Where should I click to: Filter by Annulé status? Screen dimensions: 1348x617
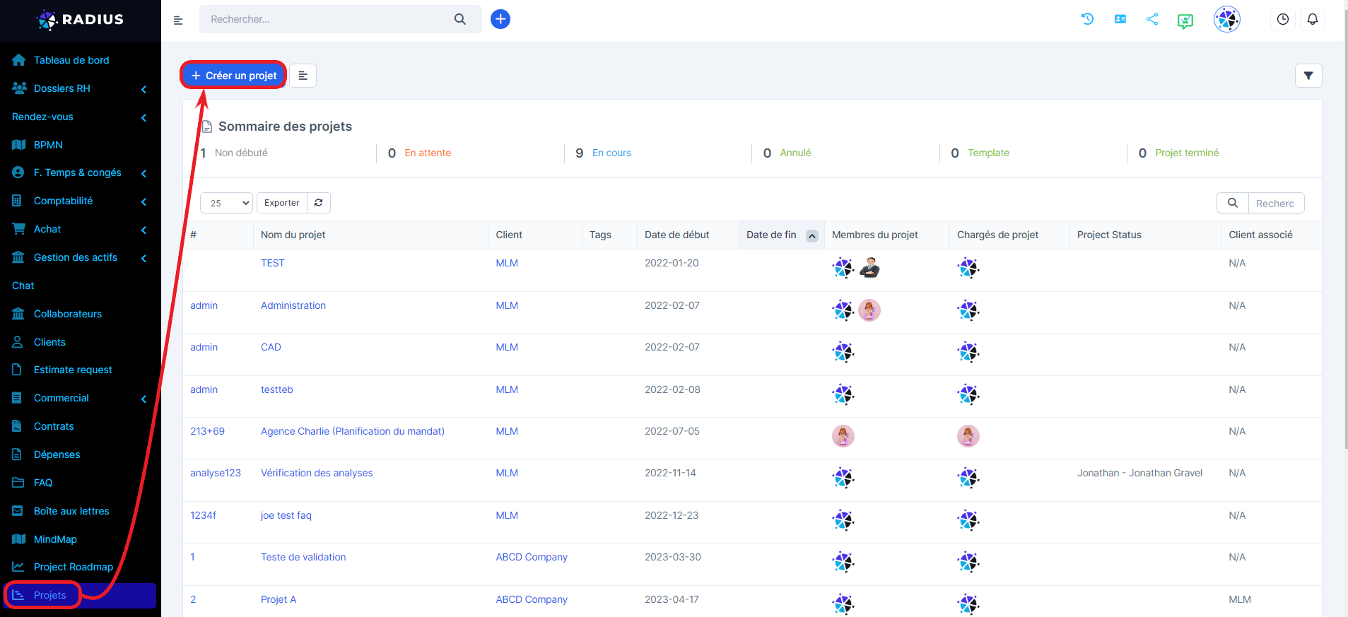click(795, 153)
